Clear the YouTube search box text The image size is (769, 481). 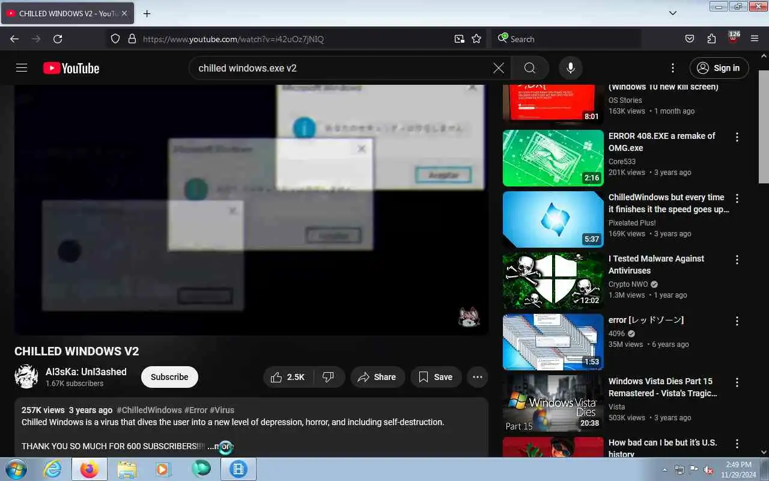499,68
